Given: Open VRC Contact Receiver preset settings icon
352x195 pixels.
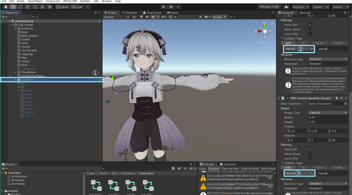Looking at the screenshot, I should (341, 98).
